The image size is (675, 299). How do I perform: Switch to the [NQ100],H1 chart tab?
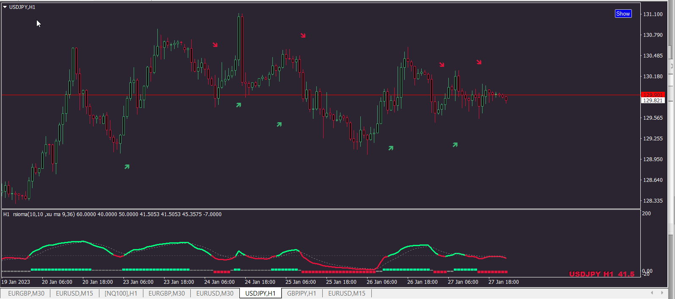tap(121, 293)
